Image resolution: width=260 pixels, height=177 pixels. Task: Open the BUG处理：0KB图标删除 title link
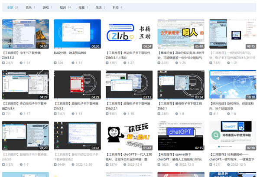(x=70, y=53)
